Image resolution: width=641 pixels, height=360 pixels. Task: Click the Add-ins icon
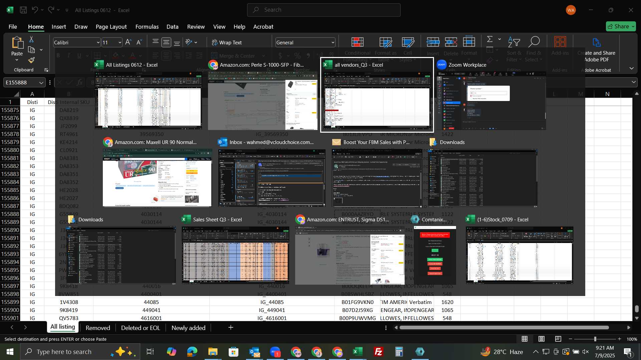click(x=560, y=42)
